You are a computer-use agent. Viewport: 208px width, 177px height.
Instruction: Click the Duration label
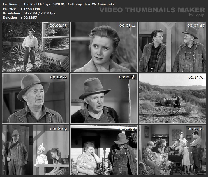pyautogui.click(x=10, y=18)
